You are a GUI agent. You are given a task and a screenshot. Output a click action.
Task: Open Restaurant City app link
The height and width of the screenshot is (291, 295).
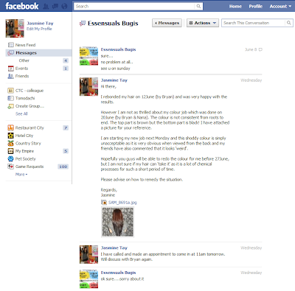pyautogui.click(x=29, y=127)
